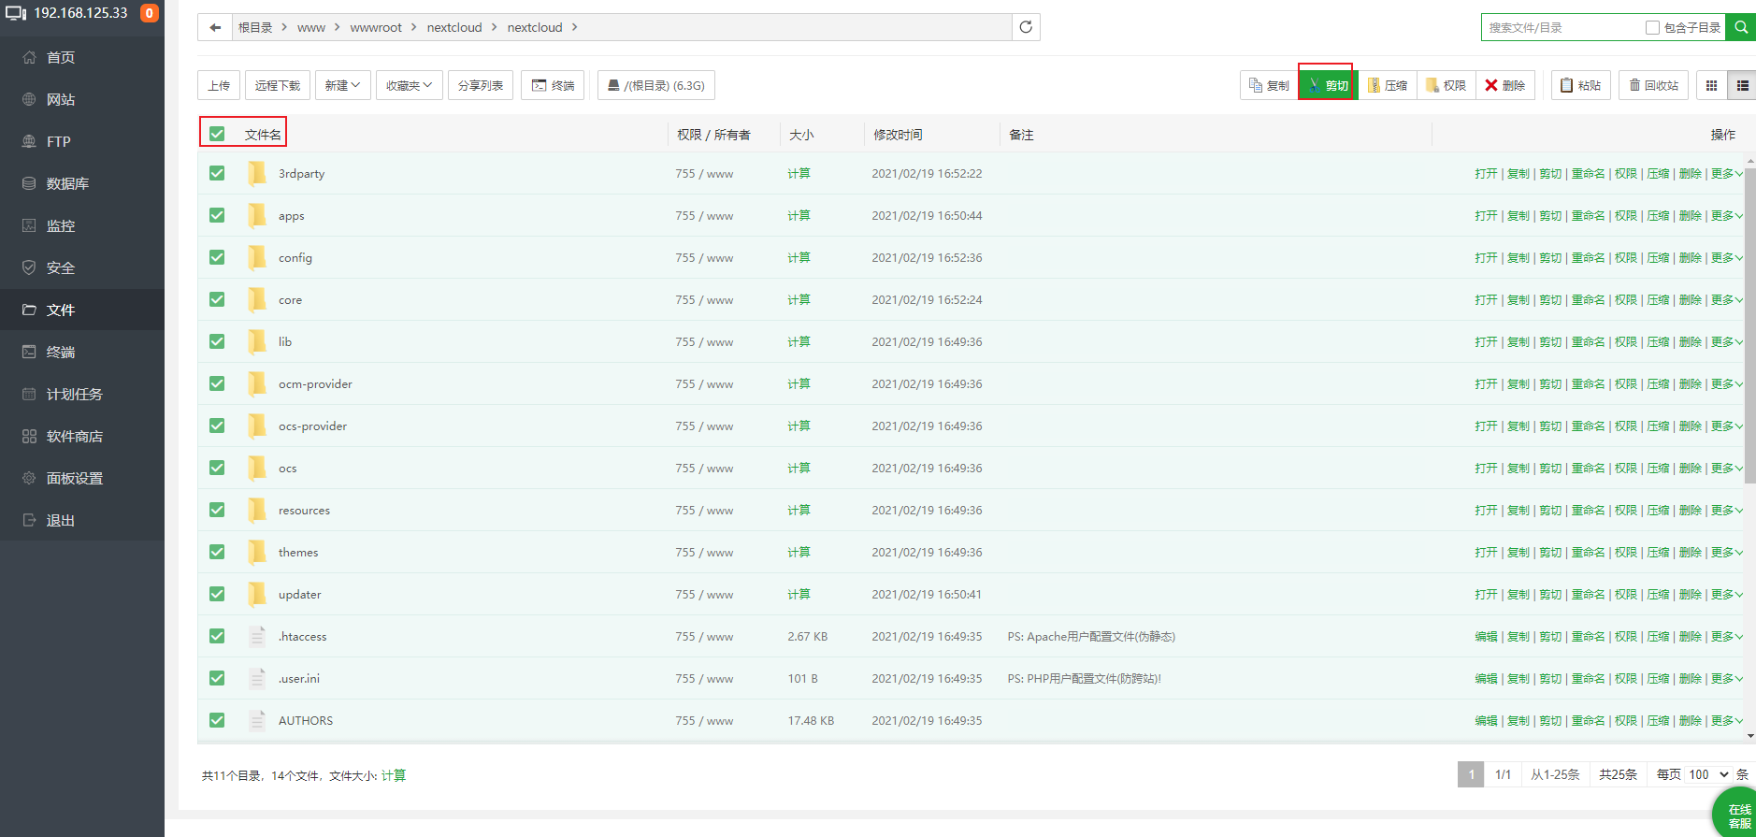Click 编辑 link for .user.ini row
Viewport: 1756px width, 837px height.
[1486, 678]
